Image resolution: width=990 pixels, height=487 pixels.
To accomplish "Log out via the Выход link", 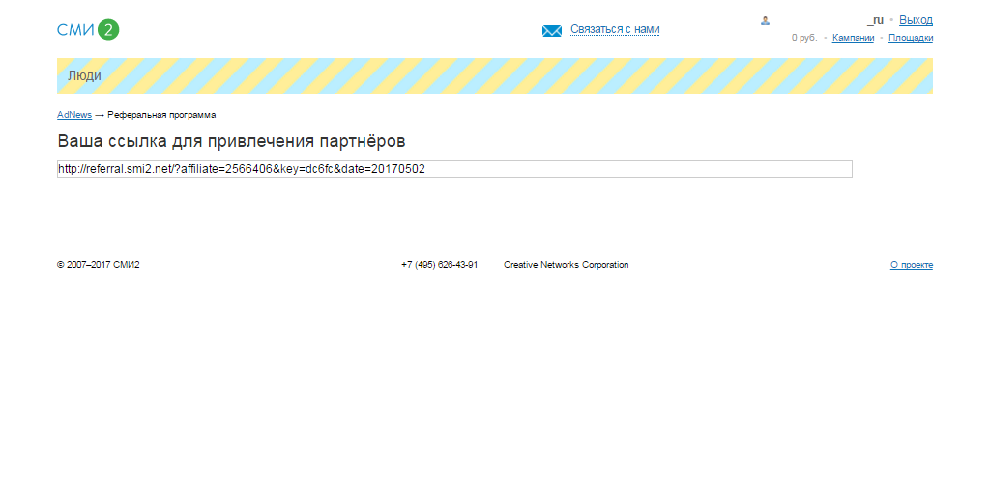I will (916, 20).
